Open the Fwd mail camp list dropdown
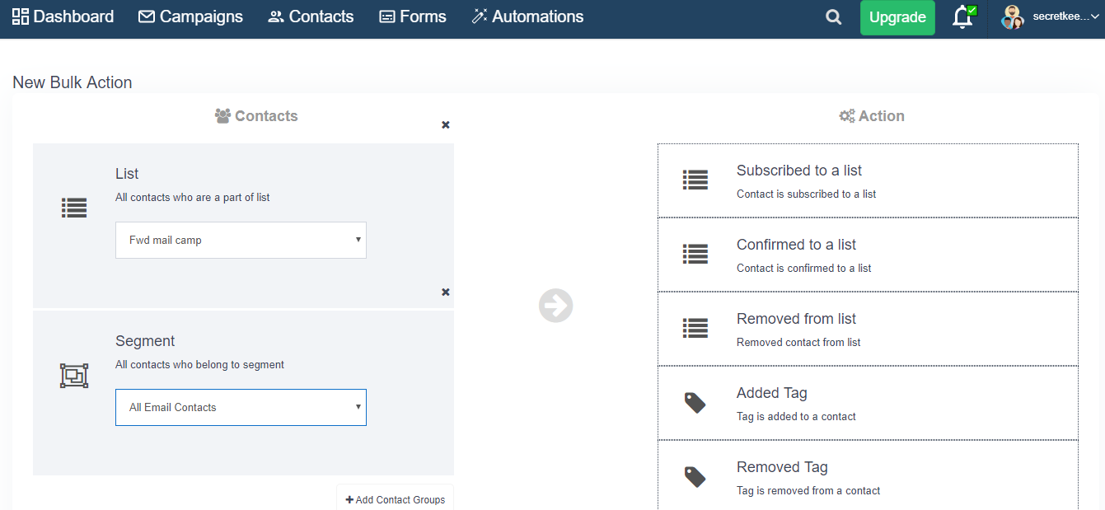This screenshot has width=1105, height=510. [x=241, y=241]
